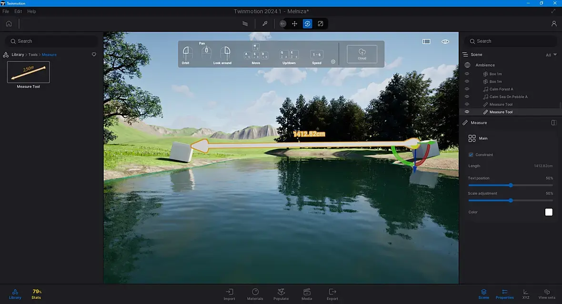The width and height of the screenshot is (562, 304).
Task: Activate the Rotate gizmo tool
Action: pos(308,24)
